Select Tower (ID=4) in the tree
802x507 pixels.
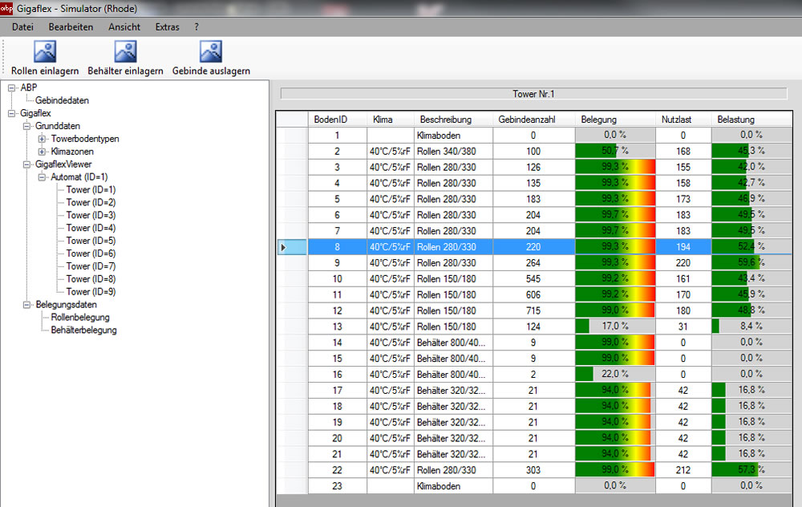(x=91, y=228)
